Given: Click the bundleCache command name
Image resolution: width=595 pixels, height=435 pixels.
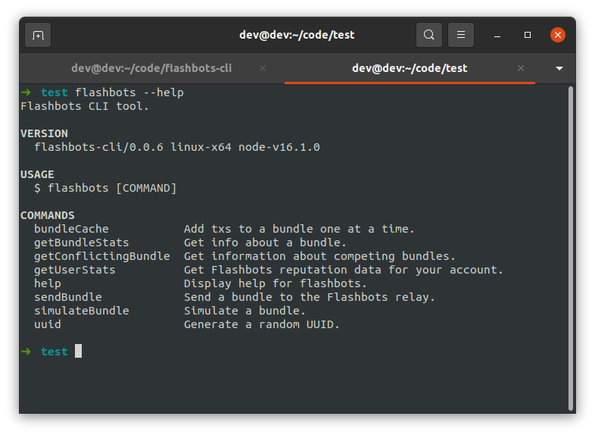Looking at the screenshot, I should pos(71,229).
